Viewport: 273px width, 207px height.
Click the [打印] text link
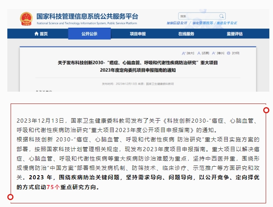(x=235, y=53)
